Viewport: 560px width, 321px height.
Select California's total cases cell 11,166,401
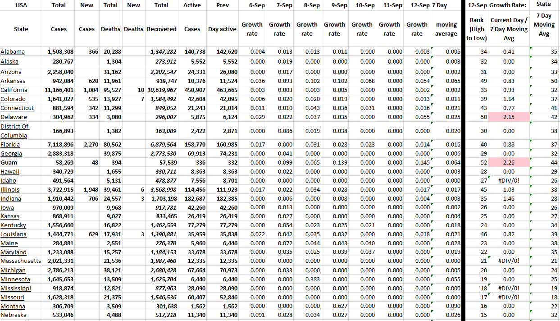(59, 90)
